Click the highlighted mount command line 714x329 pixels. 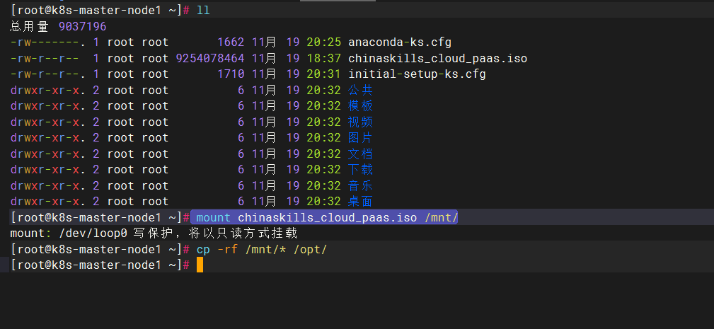(327, 217)
